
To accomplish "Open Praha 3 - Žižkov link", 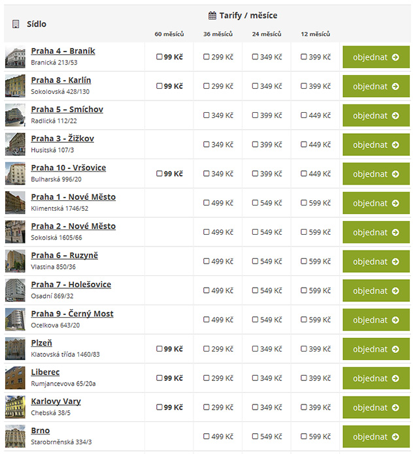I will coord(63,139).
